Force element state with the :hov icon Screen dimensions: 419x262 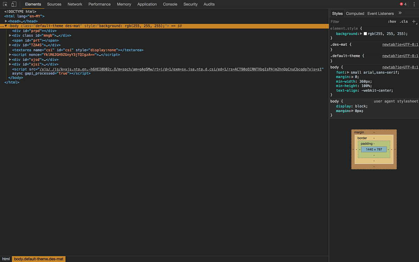click(x=392, y=21)
